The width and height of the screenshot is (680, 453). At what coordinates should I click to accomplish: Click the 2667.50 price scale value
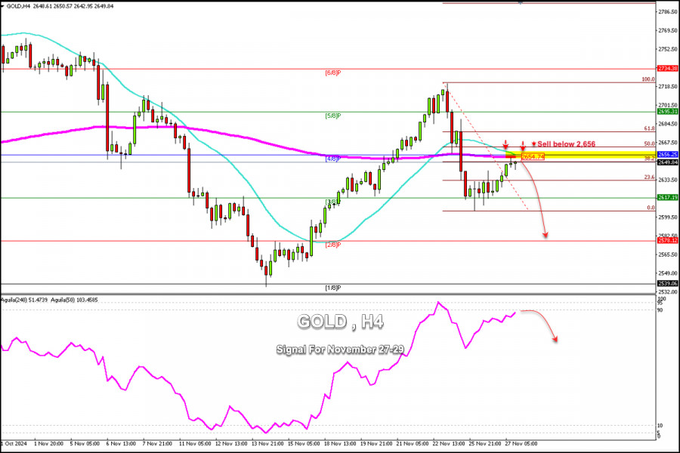(x=668, y=142)
